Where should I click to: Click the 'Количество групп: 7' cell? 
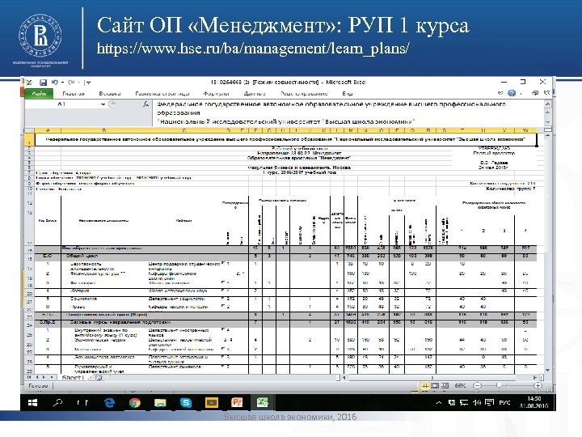click(x=511, y=189)
